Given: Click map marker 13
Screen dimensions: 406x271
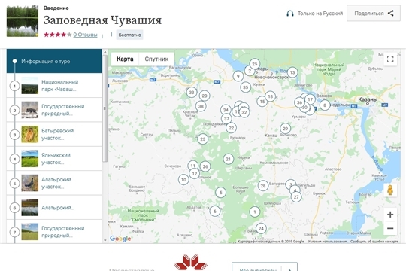Looking at the screenshot, I should point(292,72).
